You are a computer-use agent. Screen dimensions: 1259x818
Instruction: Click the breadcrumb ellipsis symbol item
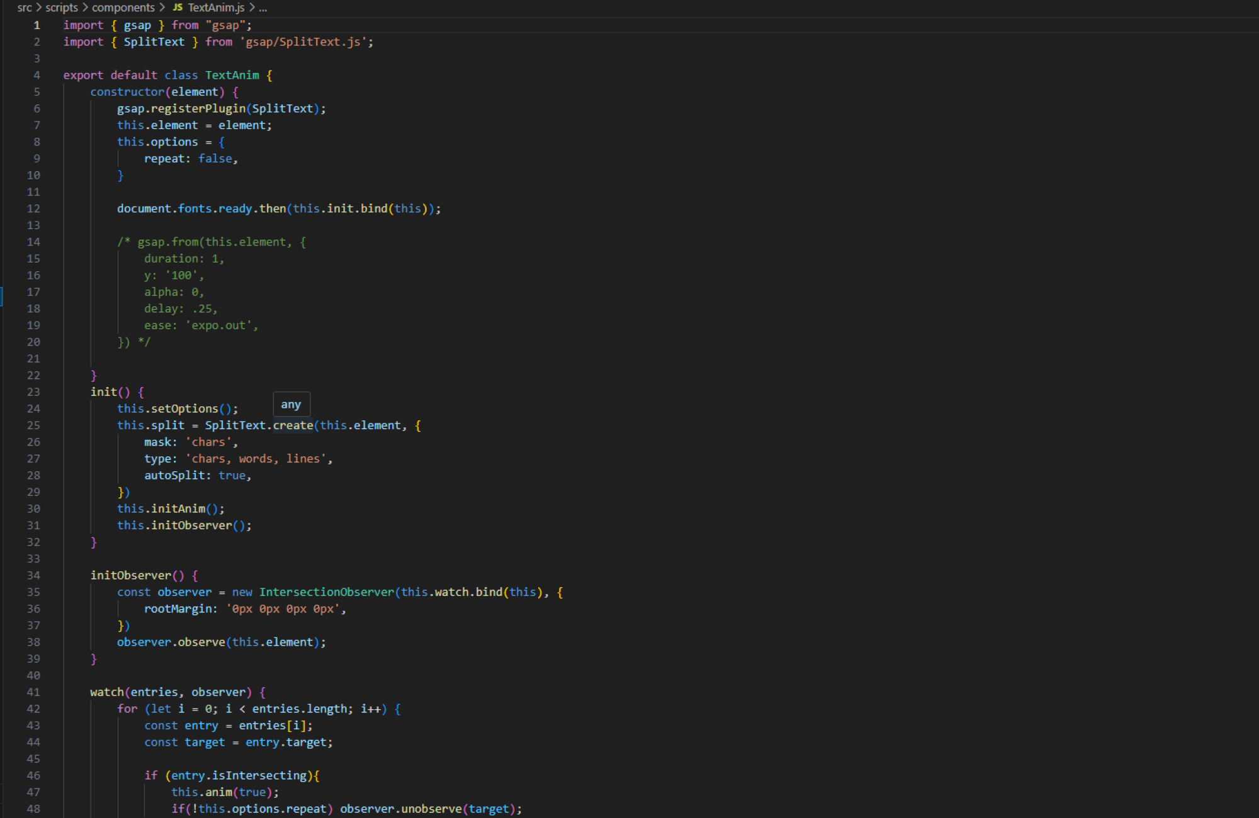(x=263, y=8)
